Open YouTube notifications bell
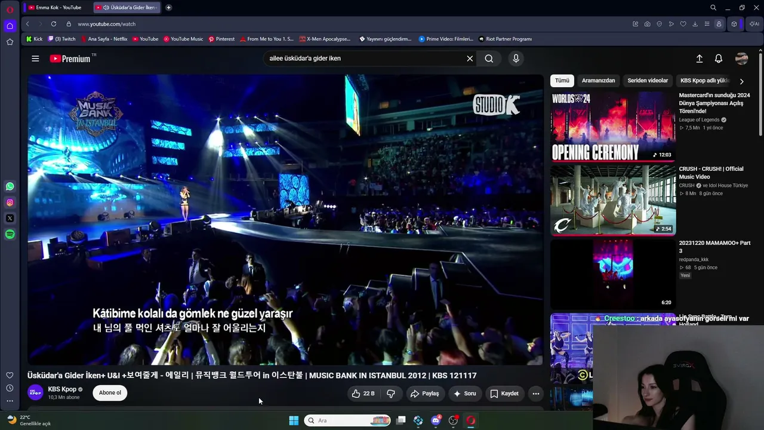Viewport: 764px width, 430px height. [719, 59]
